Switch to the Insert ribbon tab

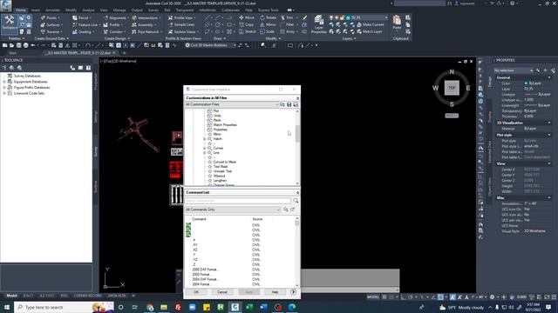click(x=36, y=10)
